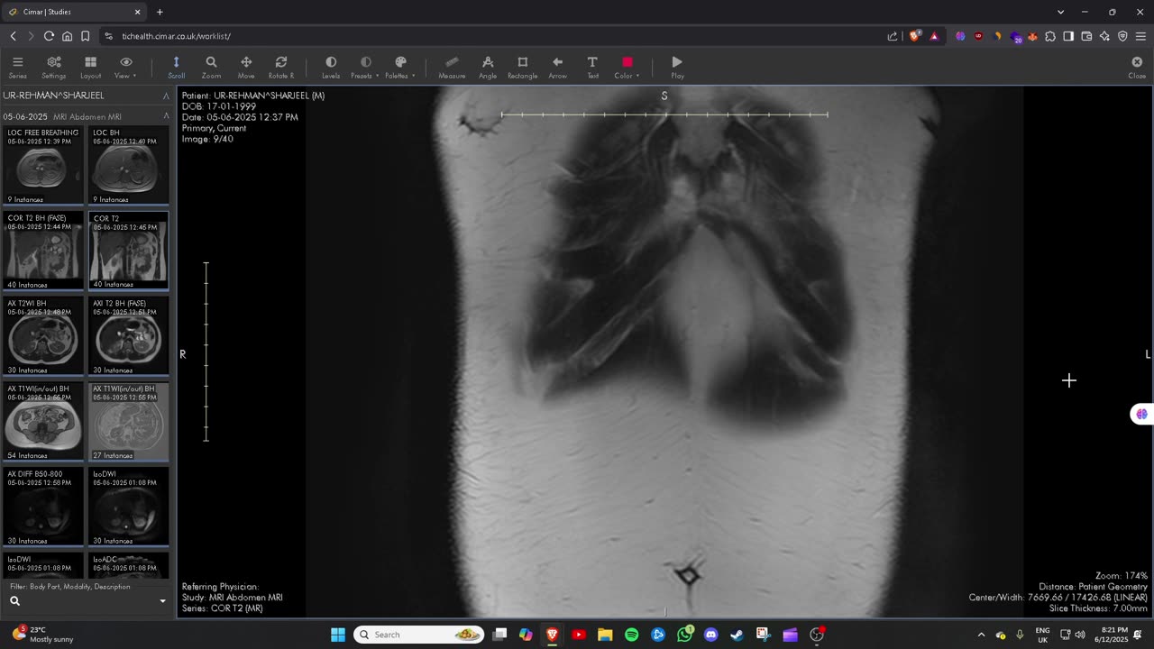Select the Measure ruler tool
Image resolution: width=1154 pixels, height=649 pixels.
[x=452, y=68]
